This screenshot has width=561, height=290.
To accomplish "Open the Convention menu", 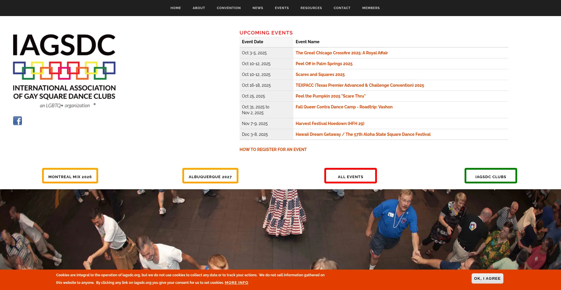I will (228, 8).
